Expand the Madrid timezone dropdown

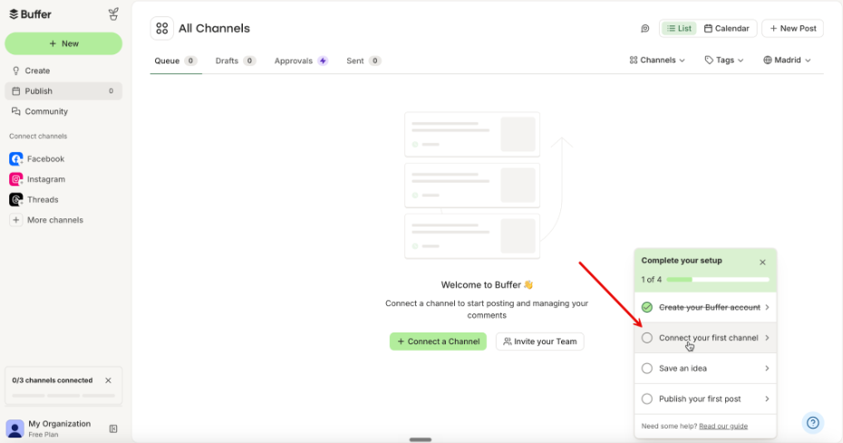(787, 60)
